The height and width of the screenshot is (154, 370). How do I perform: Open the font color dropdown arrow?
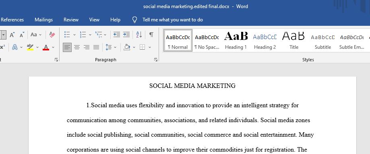pos(53,48)
